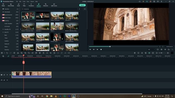Click the add track manager icon
The image size is (175, 98).
[3, 56]
